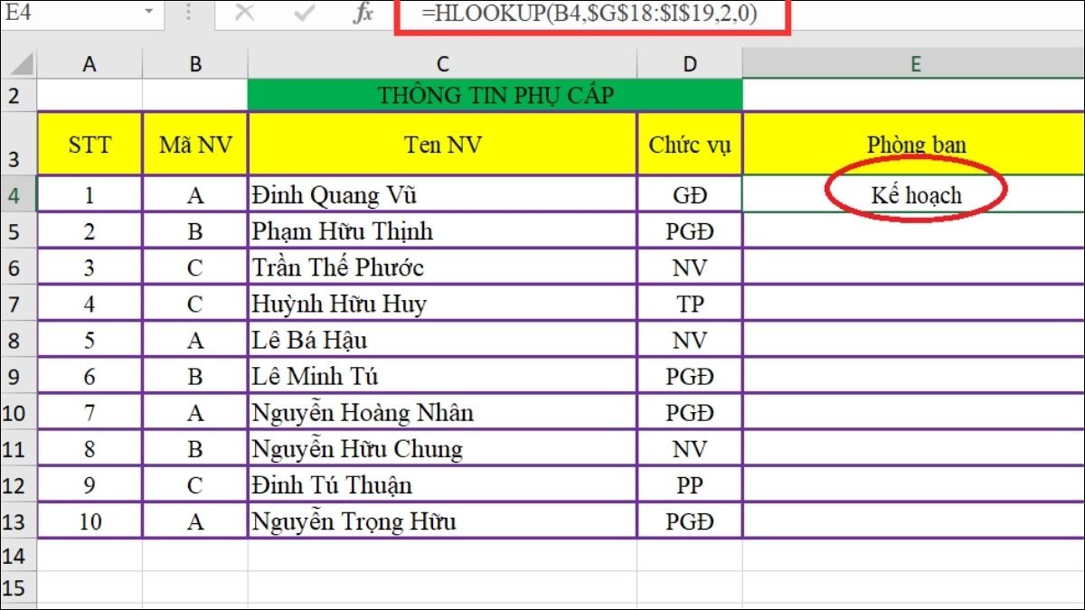
Task: Click the Mã NV header cell
Action: (195, 145)
